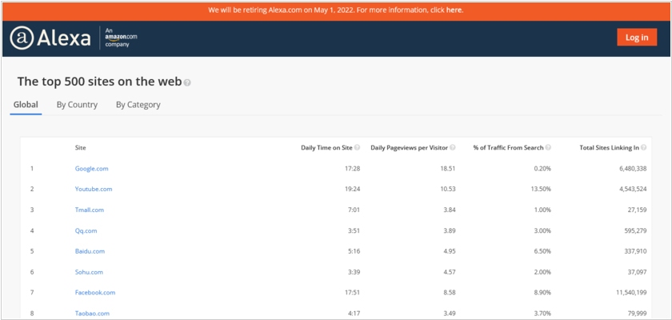672x320 pixels.
Task: Click the 4.95 pageviews for Baidu
Action: tap(449, 251)
